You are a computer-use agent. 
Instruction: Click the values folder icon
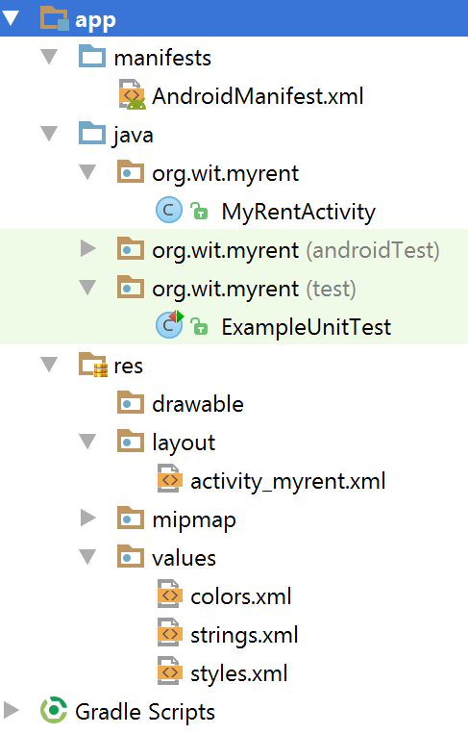[x=131, y=556]
